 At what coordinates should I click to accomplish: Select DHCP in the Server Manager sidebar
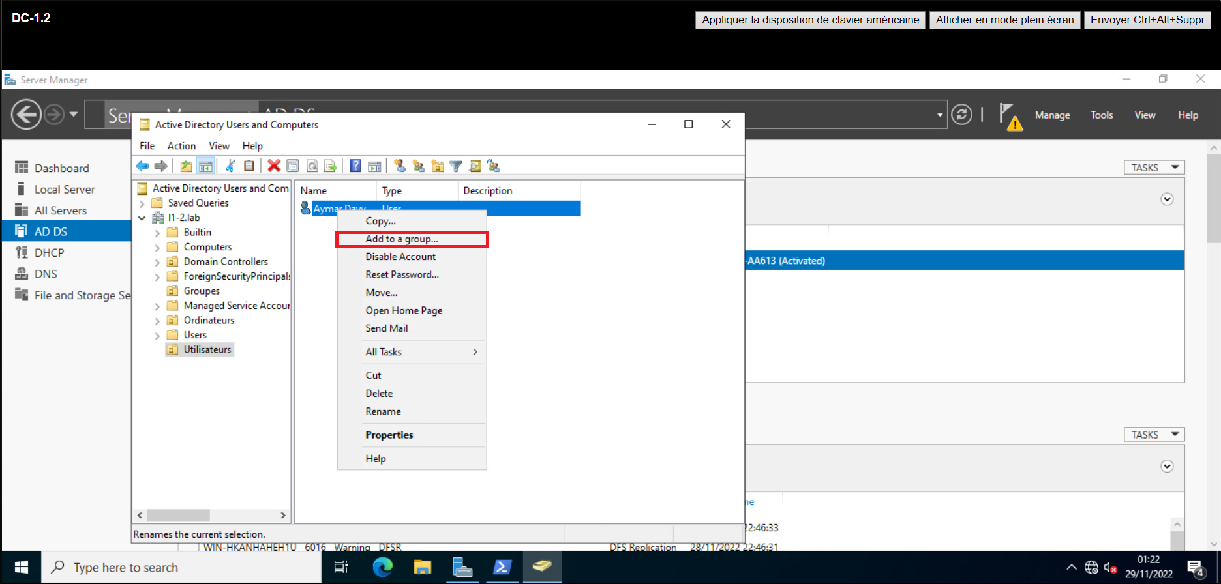point(67,252)
